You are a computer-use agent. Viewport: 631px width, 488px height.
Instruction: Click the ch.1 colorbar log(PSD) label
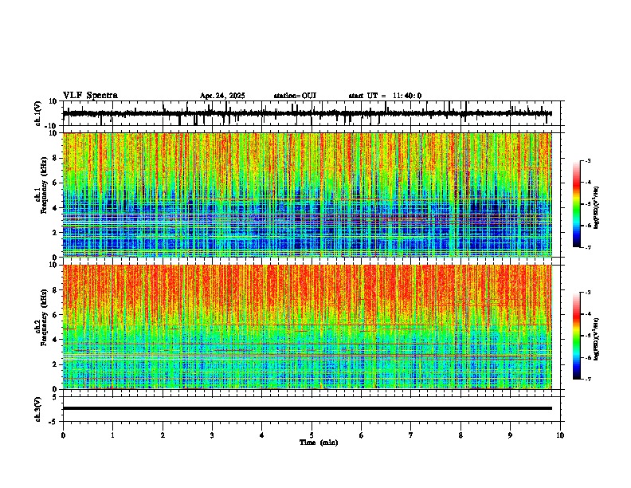[596, 208]
